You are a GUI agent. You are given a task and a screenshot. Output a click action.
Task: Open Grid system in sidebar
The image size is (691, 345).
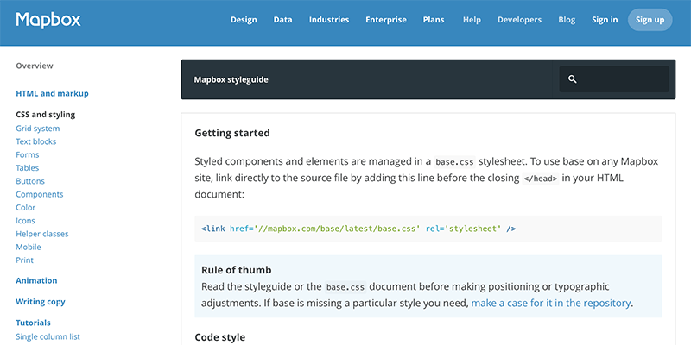click(38, 129)
